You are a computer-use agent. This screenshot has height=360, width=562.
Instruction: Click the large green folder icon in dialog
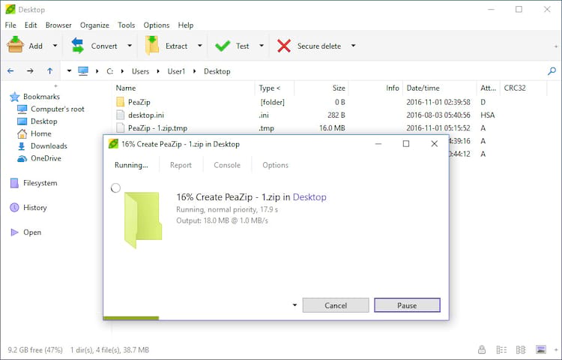tap(142, 220)
